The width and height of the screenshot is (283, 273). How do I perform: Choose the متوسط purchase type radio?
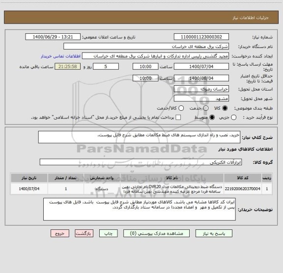pyautogui.click(x=212, y=118)
